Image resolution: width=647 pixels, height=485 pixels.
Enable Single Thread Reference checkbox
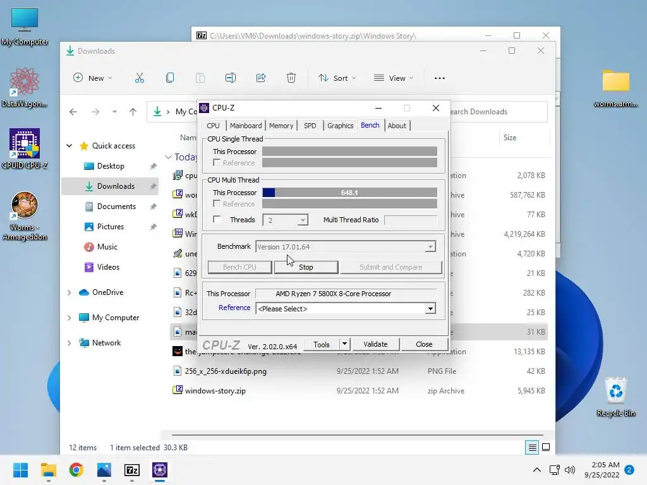pyautogui.click(x=217, y=162)
